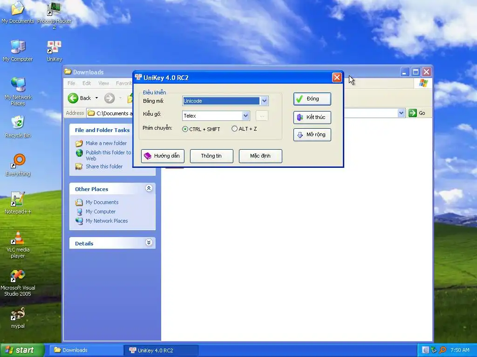The height and width of the screenshot is (357, 477).
Task: Minimize the Downloads window
Action: click(404, 72)
